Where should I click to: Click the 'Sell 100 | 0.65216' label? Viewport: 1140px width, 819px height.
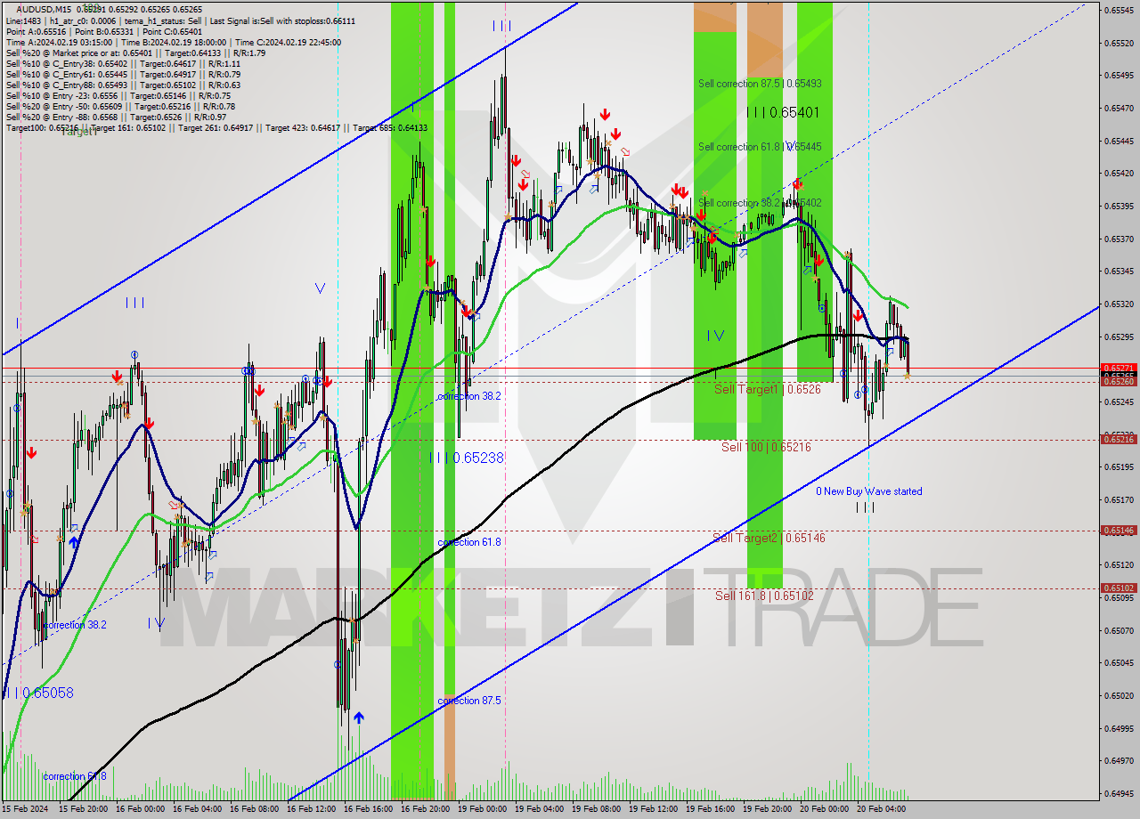766,447
